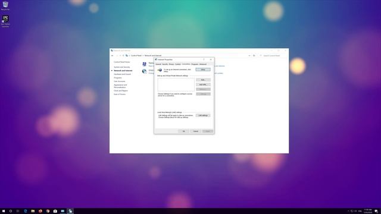The image size is (381, 214).
Task: Click help question mark in Internet Properties
Action: click(204, 59)
